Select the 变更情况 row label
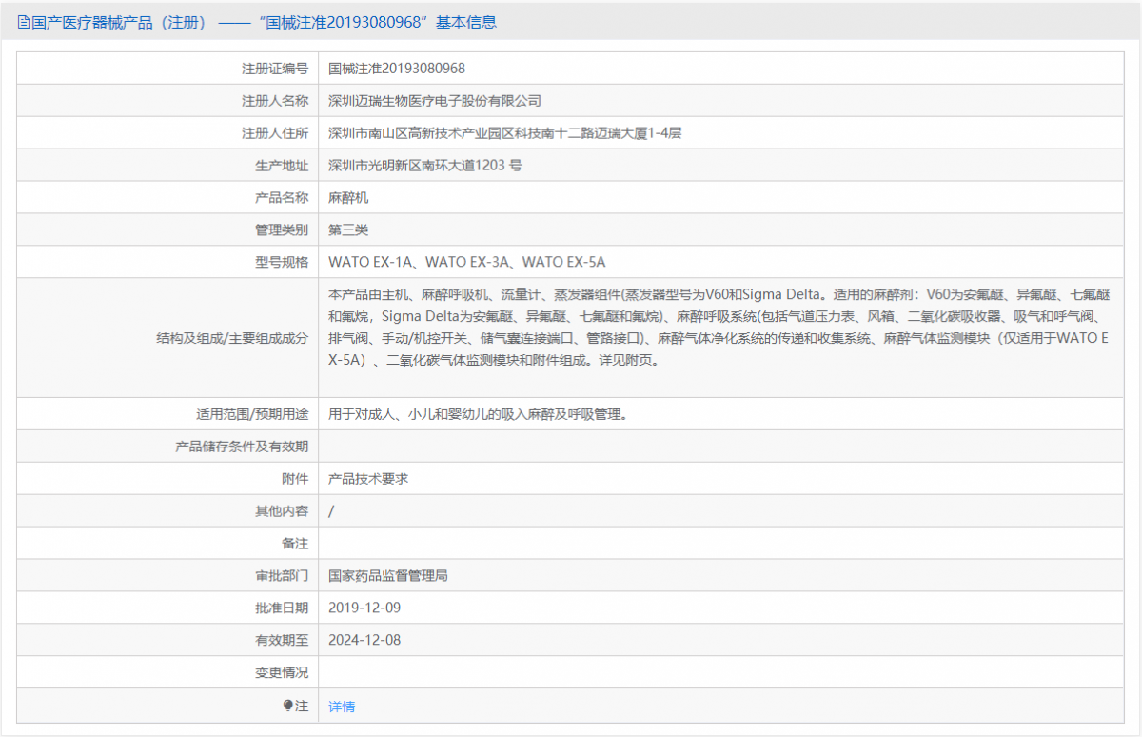Image resolution: width=1142 pixels, height=737 pixels. (282, 671)
